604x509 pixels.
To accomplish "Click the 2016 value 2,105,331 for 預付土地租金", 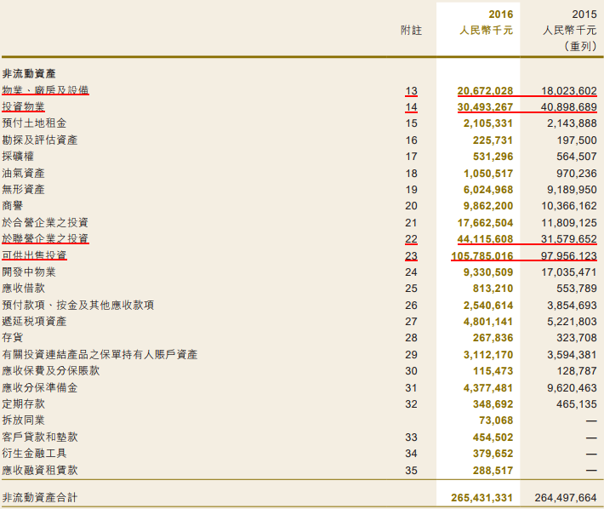I will (485, 123).
